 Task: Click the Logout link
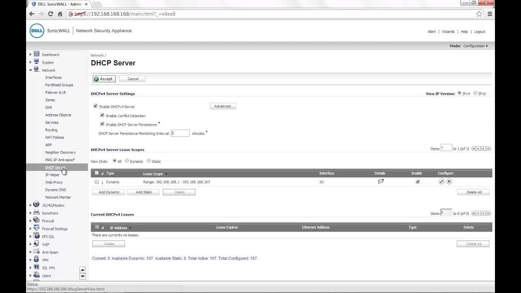[x=479, y=32]
